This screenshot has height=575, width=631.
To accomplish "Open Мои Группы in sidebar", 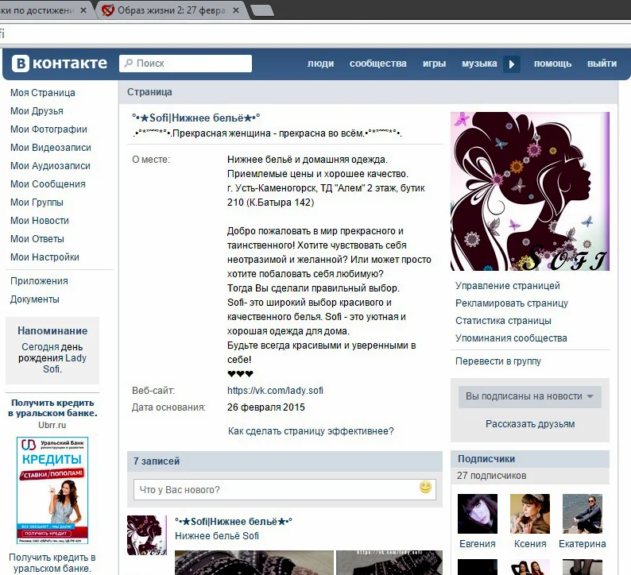I will click(x=37, y=203).
